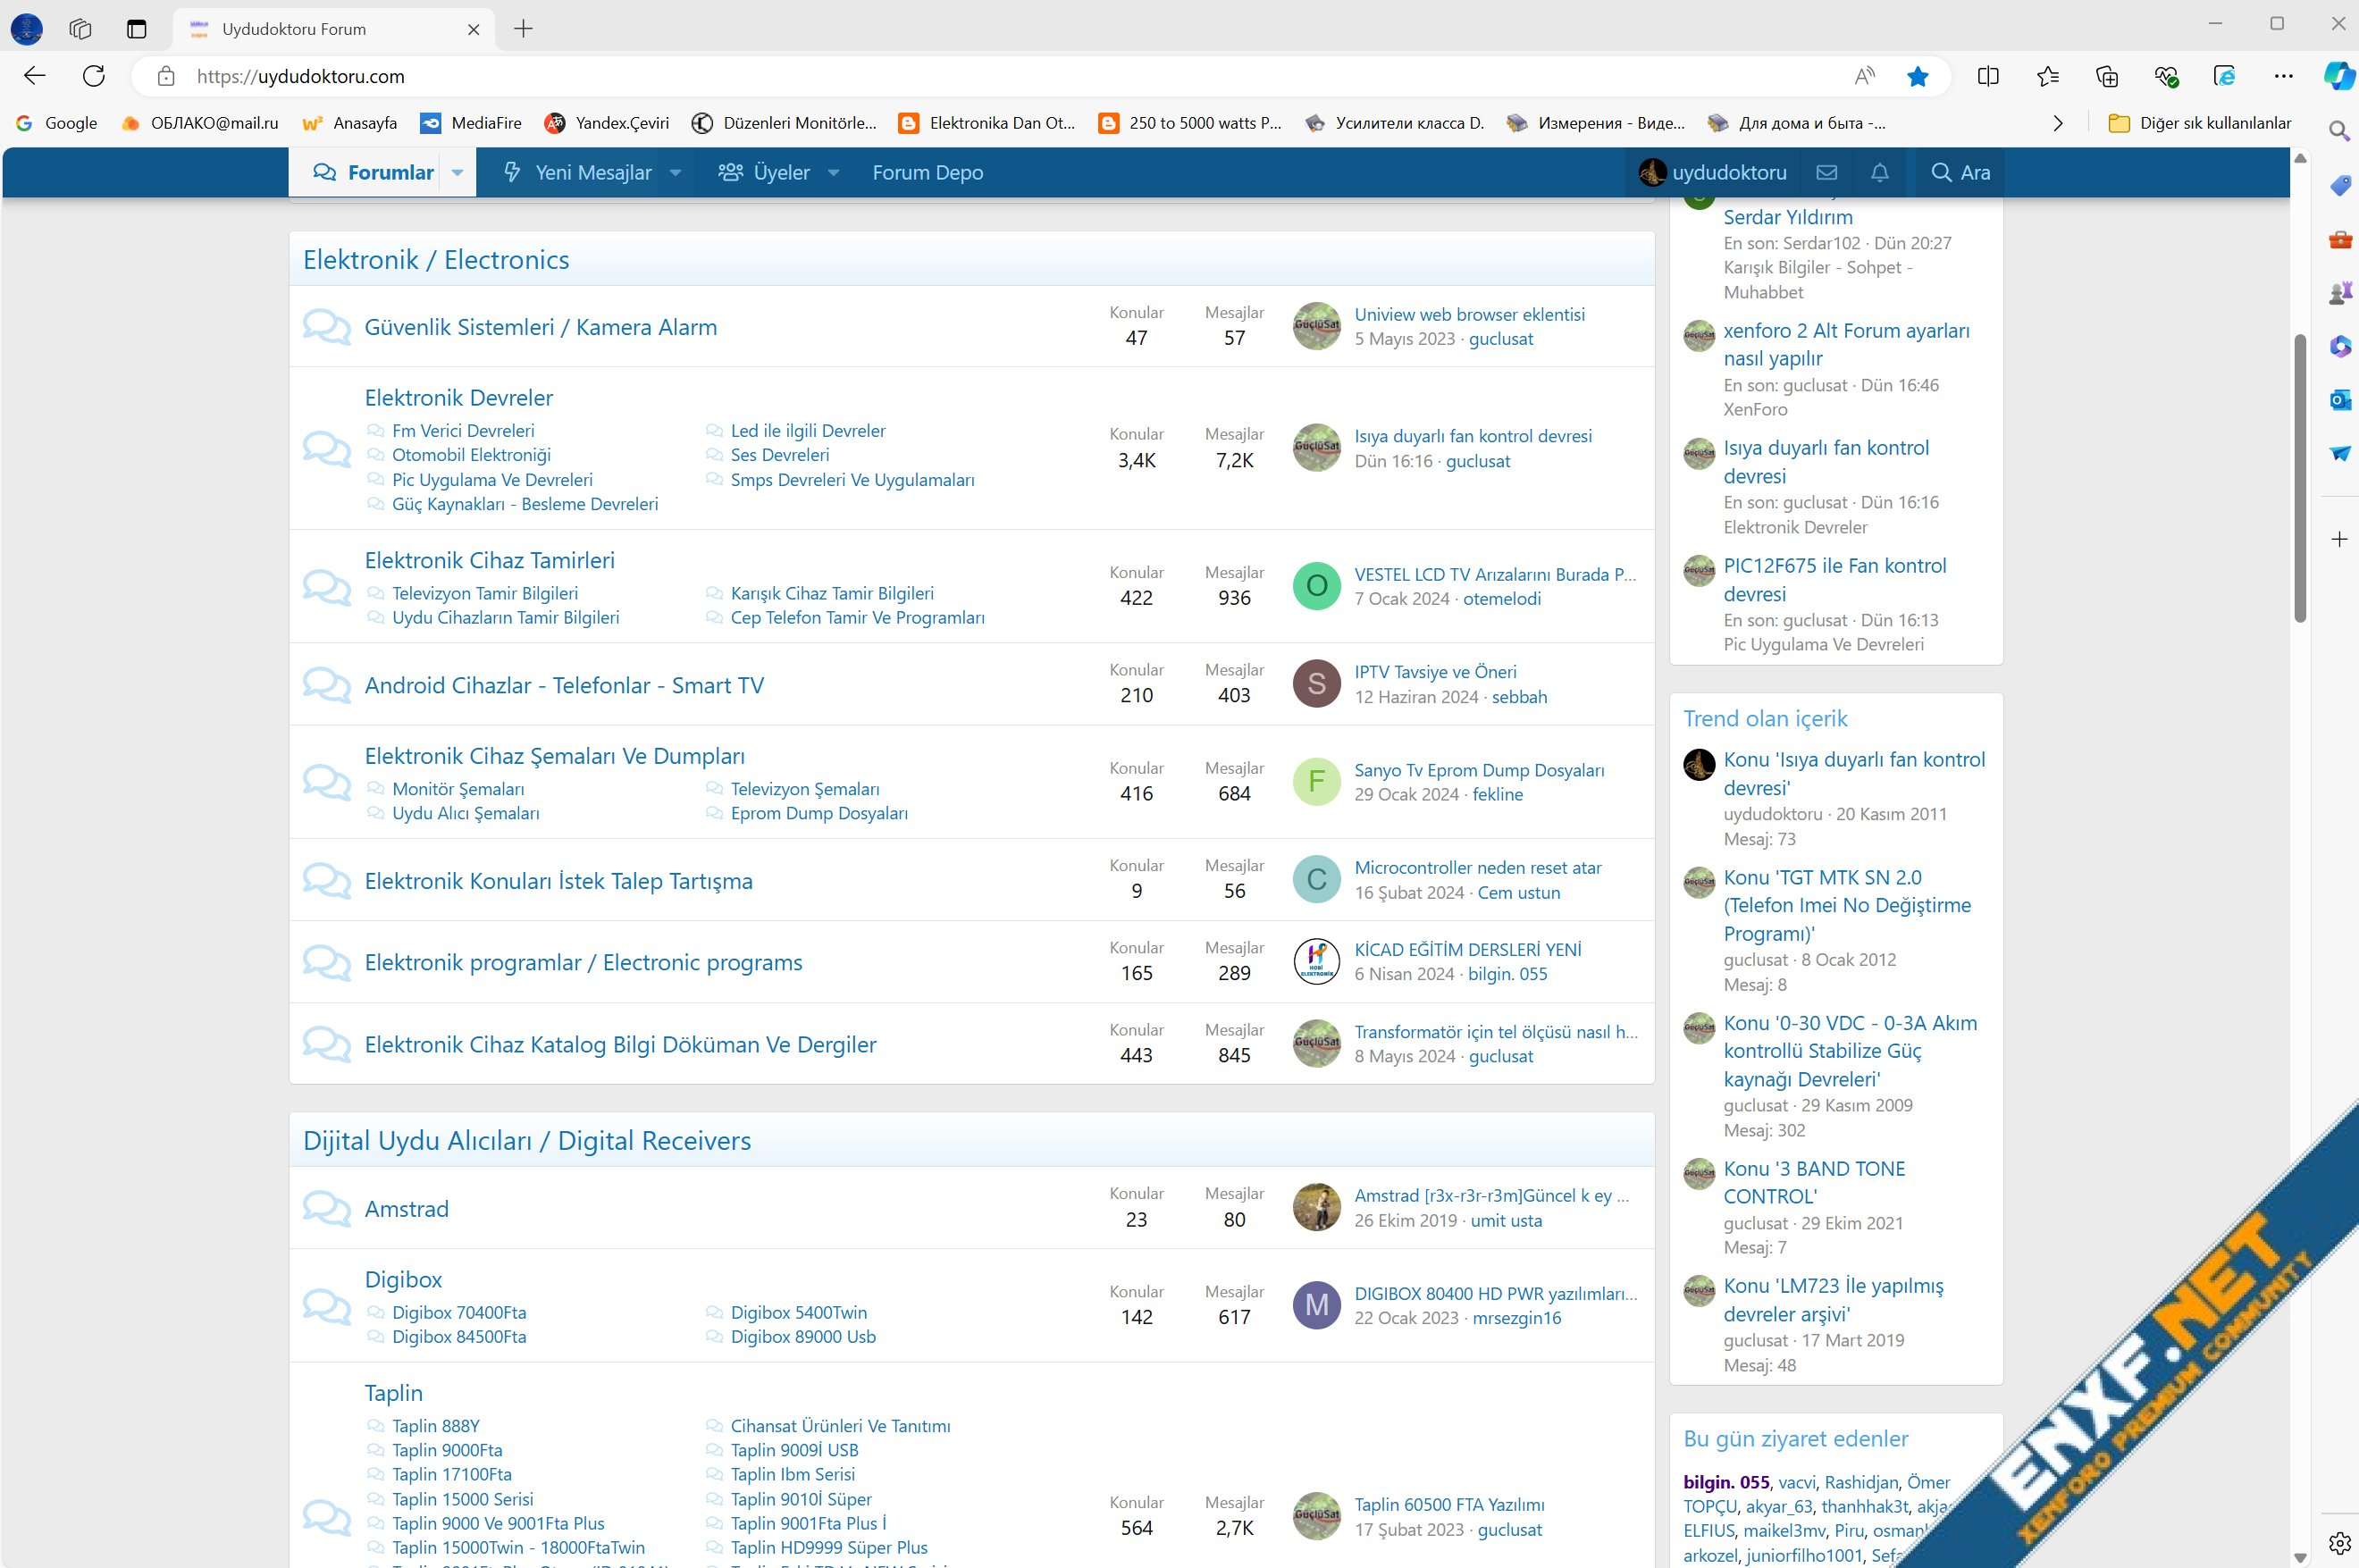
Task: Open Microcontroller neden reset atar thread
Action: pyautogui.click(x=1477, y=867)
